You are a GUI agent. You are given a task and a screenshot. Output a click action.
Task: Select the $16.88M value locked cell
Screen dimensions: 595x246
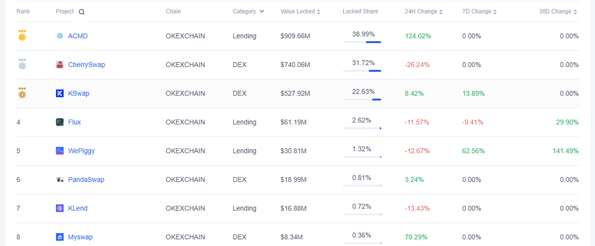click(293, 208)
